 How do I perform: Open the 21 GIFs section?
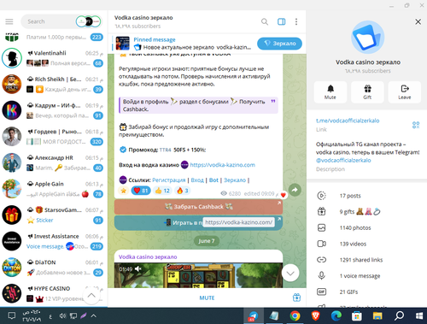(x=366, y=292)
